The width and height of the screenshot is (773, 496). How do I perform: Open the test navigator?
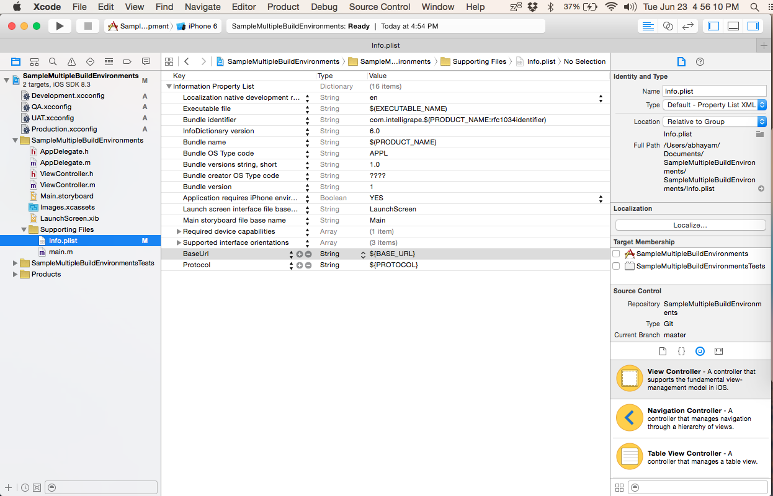pos(91,61)
